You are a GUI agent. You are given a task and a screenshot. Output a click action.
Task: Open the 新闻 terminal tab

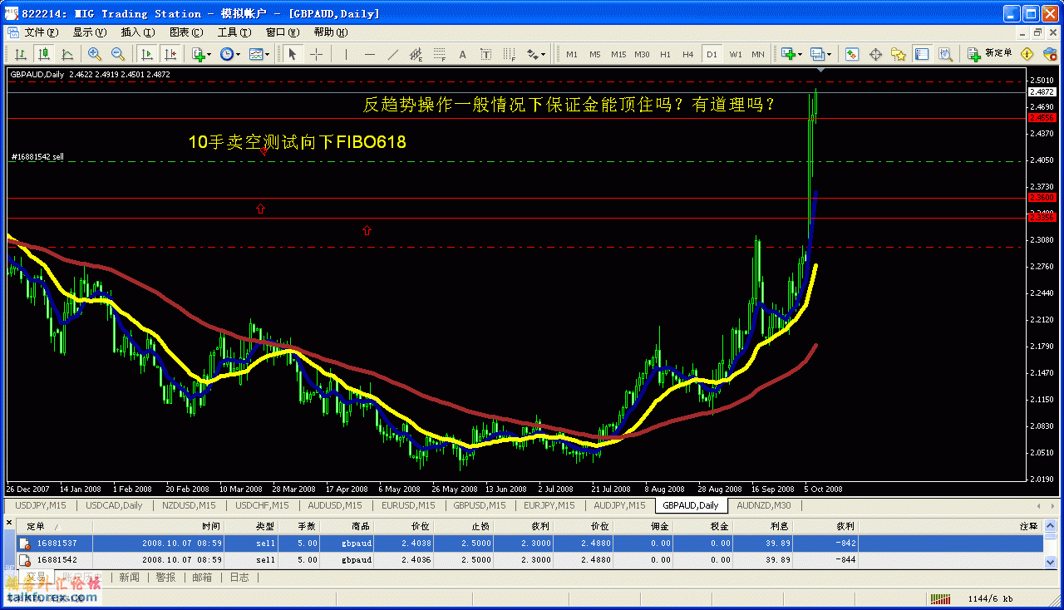point(129,577)
